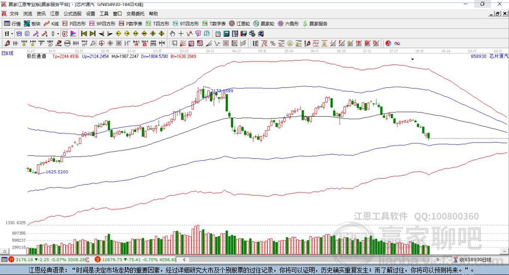This screenshot has width=509, height=275.
Task: Click the 2133.6599 high price label
Action: pos(222,91)
